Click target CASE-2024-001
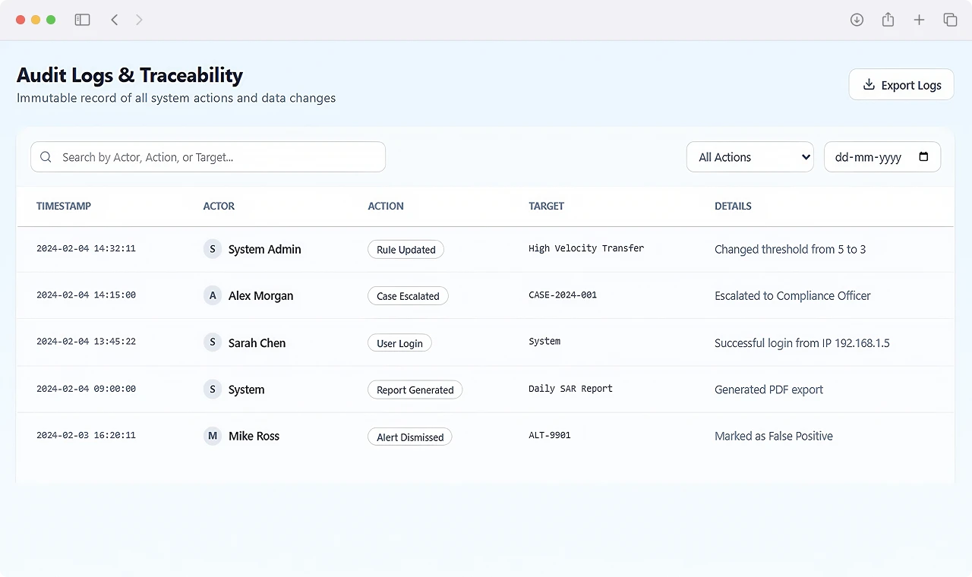The width and height of the screenshot is (972, 577). tap(563, 295)
